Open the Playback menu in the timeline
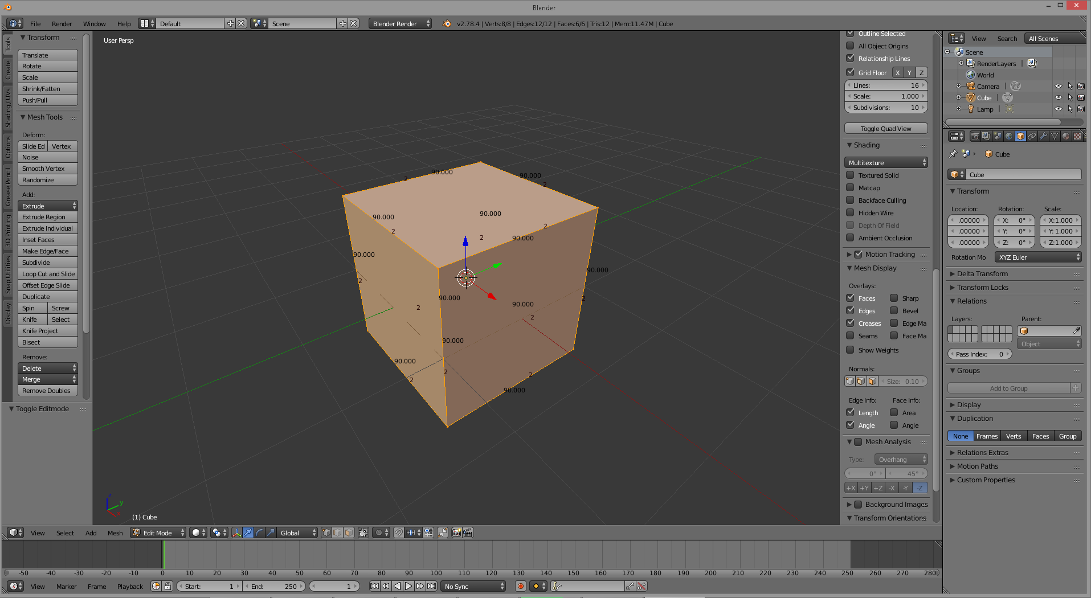This screenshot has width=1091, height=598. pos(130,586)
